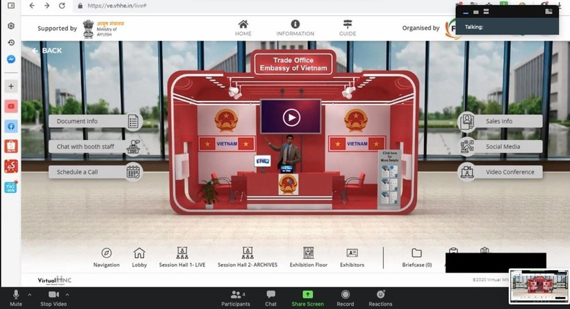
Task: Go to the Lobby
Action: (x=139, y=253)
